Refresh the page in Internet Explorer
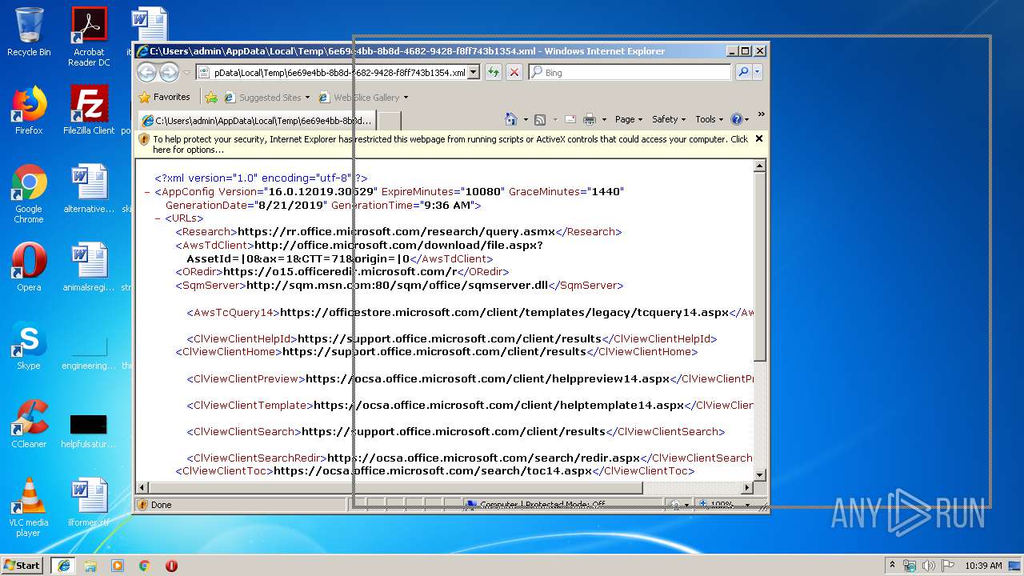This screenshot has height=576, width=1024. point(494,73)
